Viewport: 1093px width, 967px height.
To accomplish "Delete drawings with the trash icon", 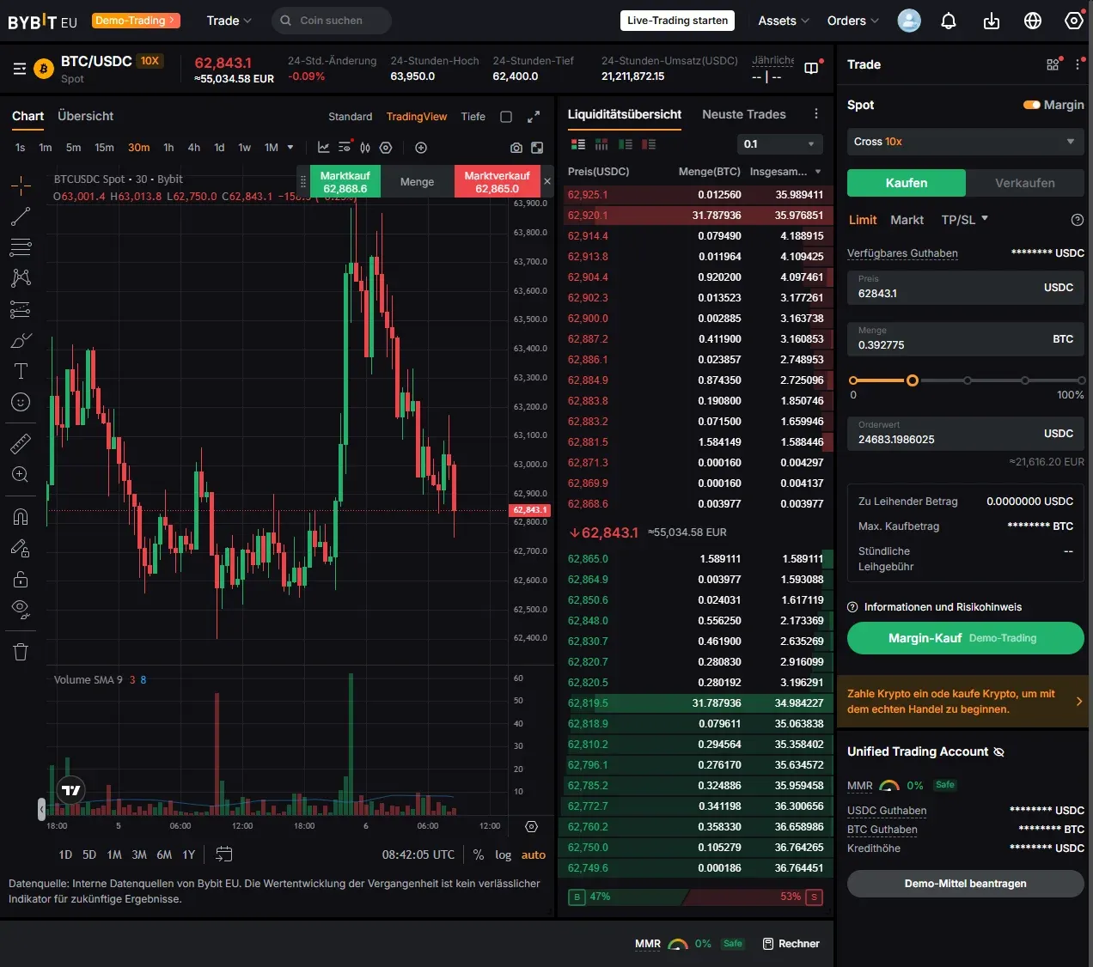I will 21,652.
